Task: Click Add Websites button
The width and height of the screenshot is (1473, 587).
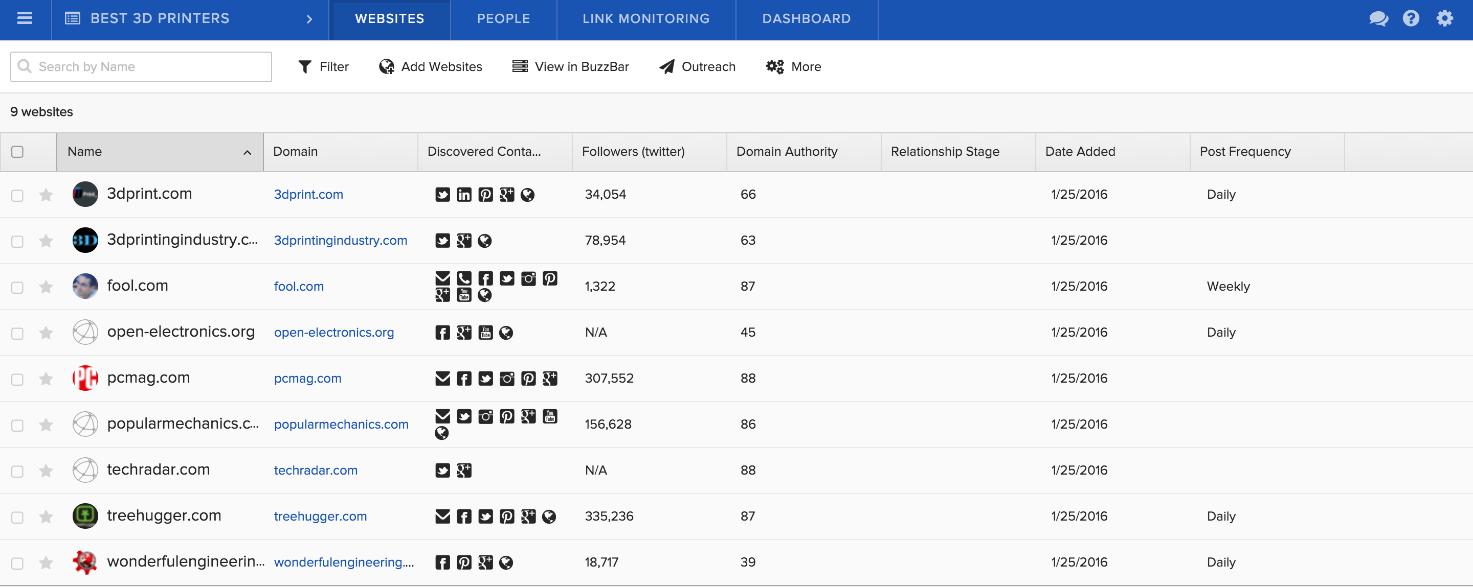Action: 430,67
